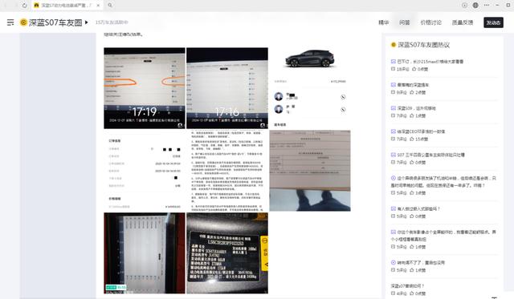This screenshot has width=514, height=299.
Task: Open the 质量反馈 tab
Action: point(463,22)
